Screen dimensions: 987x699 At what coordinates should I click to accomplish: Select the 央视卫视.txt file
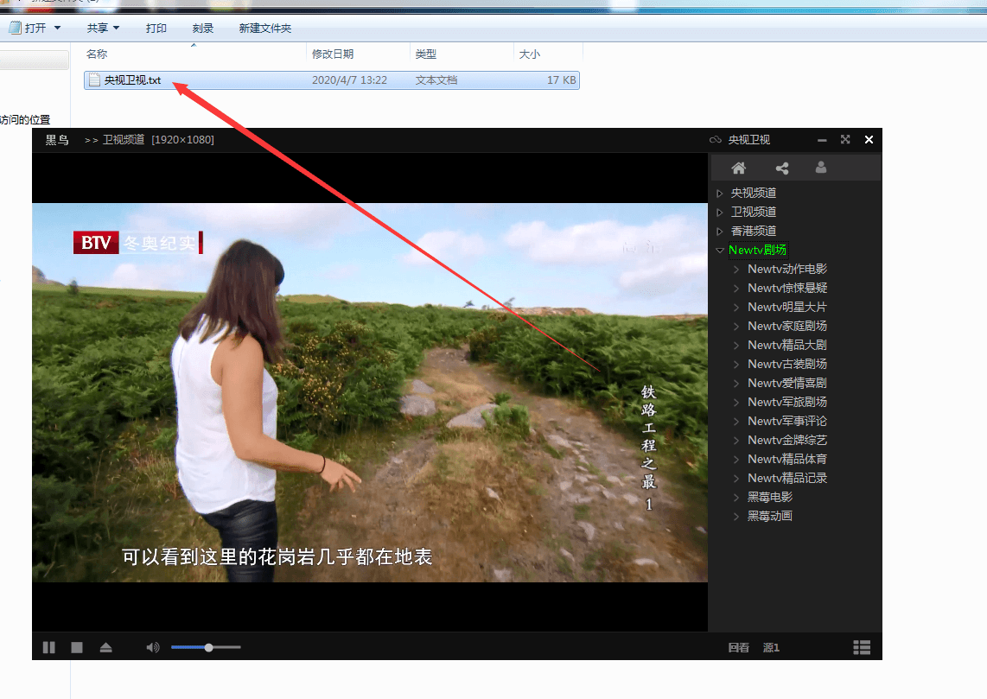pyautogui.click(x=132, y=80)
